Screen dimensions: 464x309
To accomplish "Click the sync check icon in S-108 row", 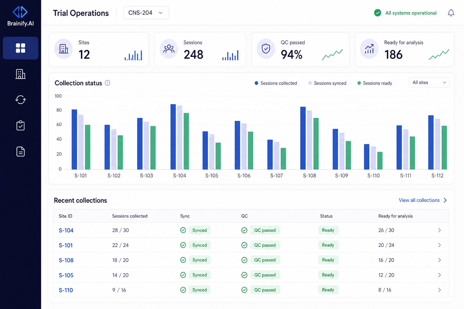I will (x=183, y=260).
